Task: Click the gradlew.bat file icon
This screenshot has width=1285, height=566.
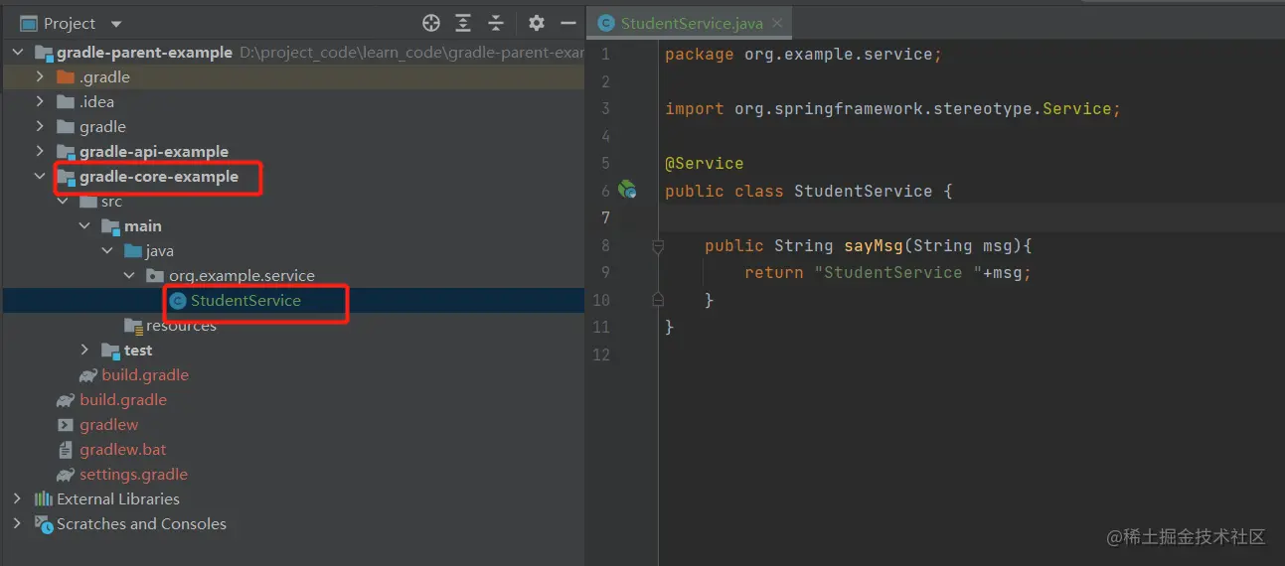Action: [66, 449]
